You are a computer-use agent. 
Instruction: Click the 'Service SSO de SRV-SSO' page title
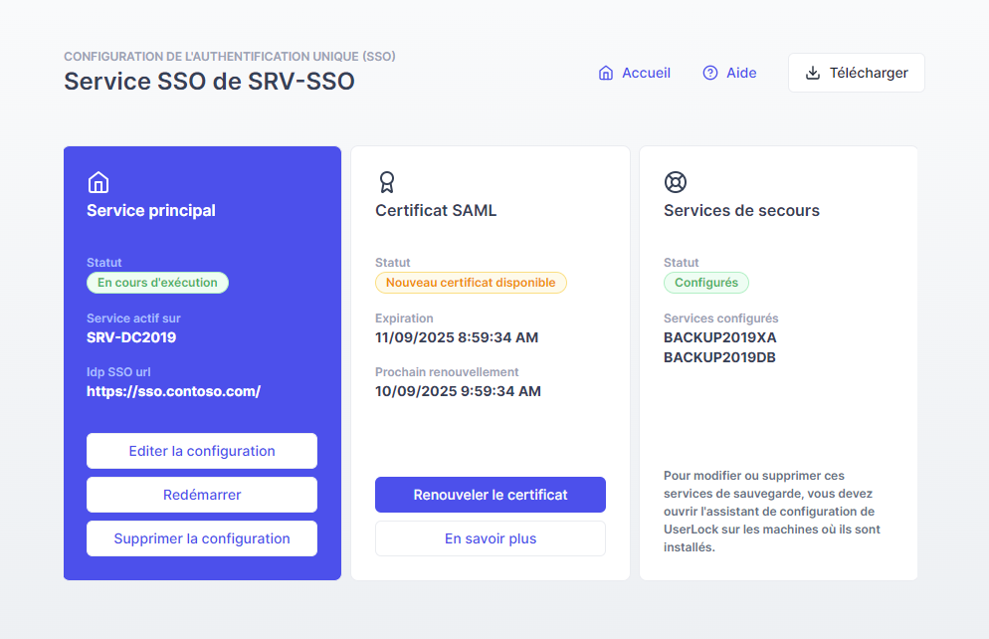coord(209,82)
